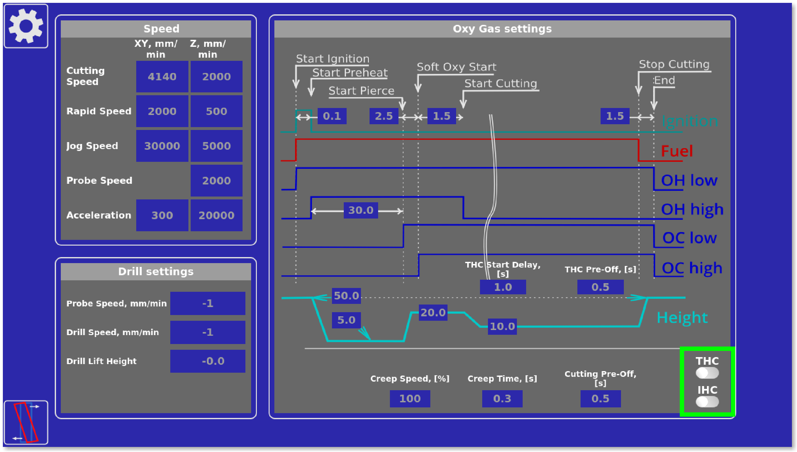
Task: Click the tilted rectangle alignment icon
Action: point(26,422)
